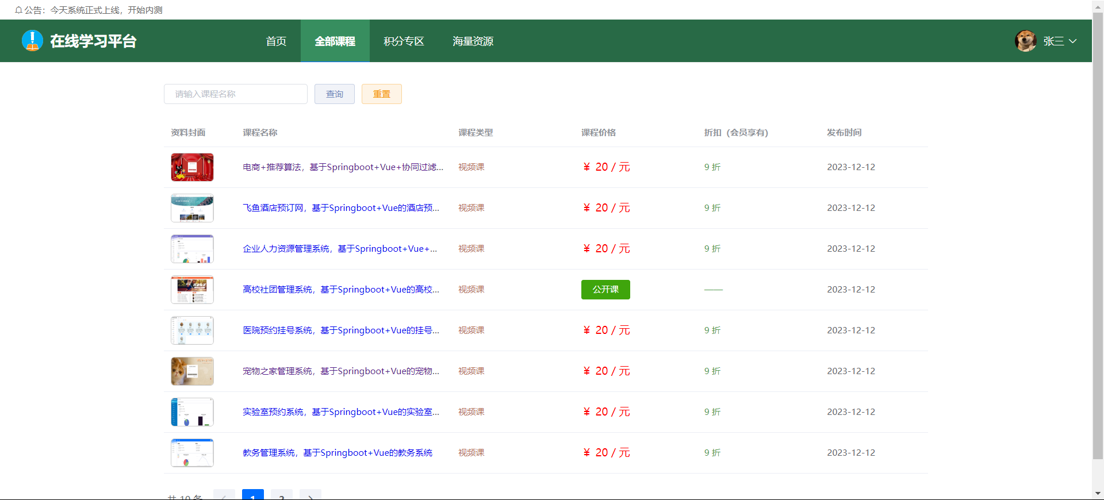Click the 课程类型 column header

pyautogui.click(x=476, y=133)
